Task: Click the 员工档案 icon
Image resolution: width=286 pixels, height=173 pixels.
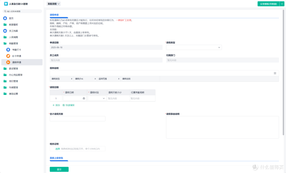Action: pyautogui.click(x=5, y=31)
